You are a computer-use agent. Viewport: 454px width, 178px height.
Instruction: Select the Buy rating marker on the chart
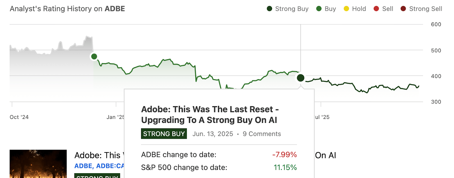94,56
